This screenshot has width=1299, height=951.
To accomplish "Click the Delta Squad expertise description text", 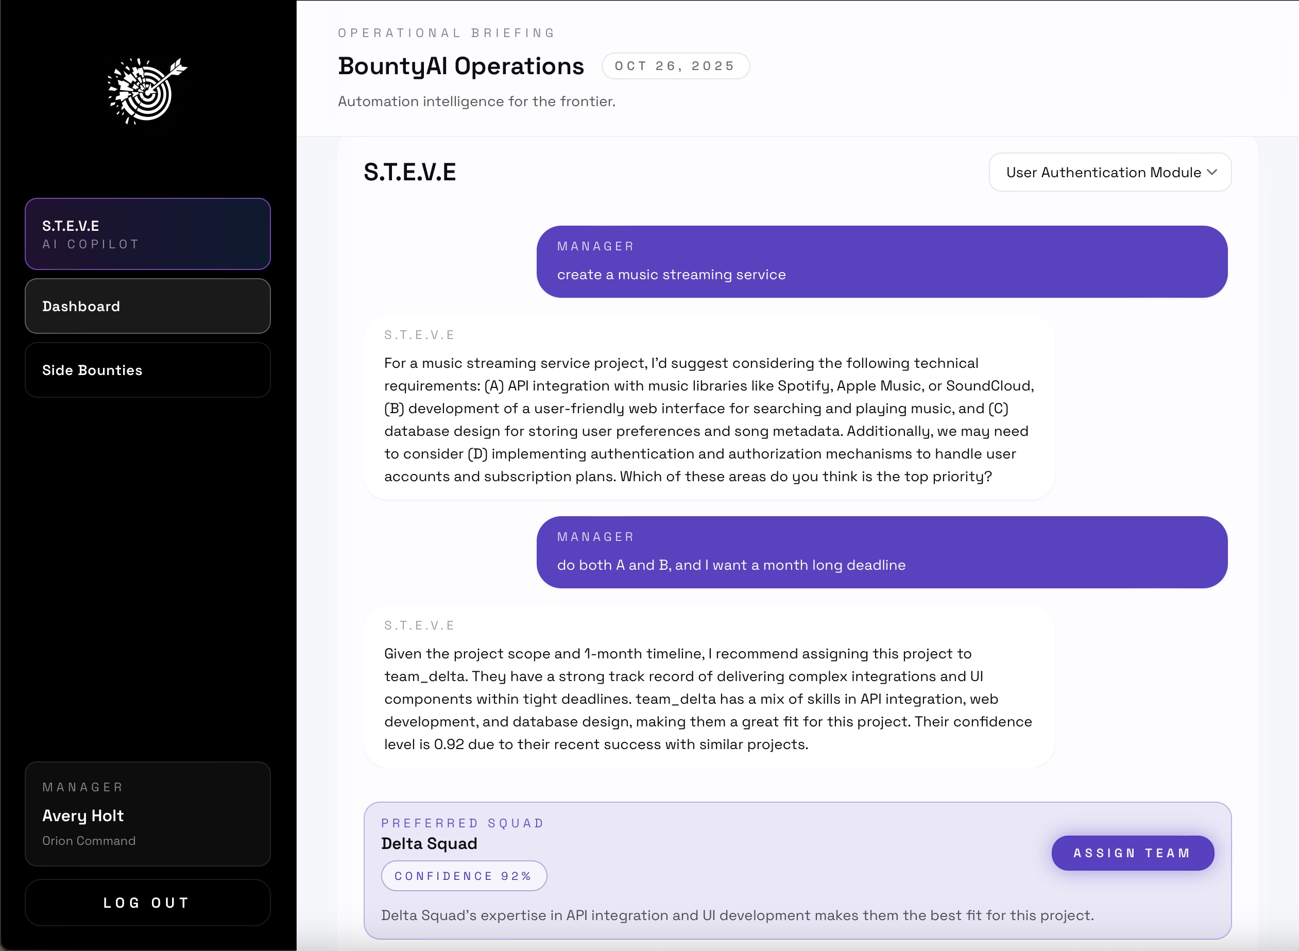I will (737, 915).
